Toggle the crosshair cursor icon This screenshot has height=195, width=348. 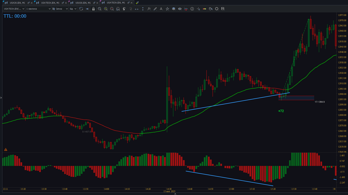(198, 9)
